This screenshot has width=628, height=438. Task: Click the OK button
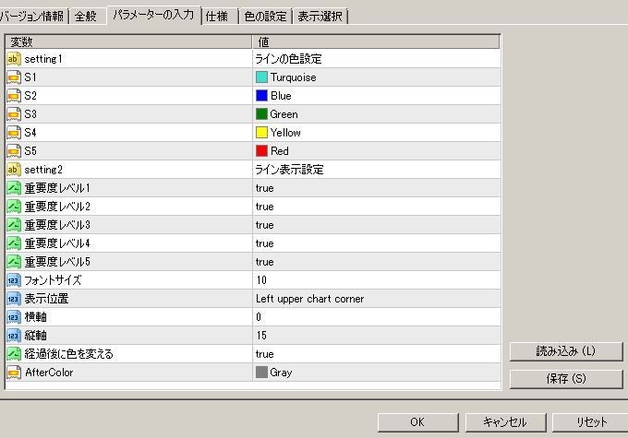[x=417, y=422]
